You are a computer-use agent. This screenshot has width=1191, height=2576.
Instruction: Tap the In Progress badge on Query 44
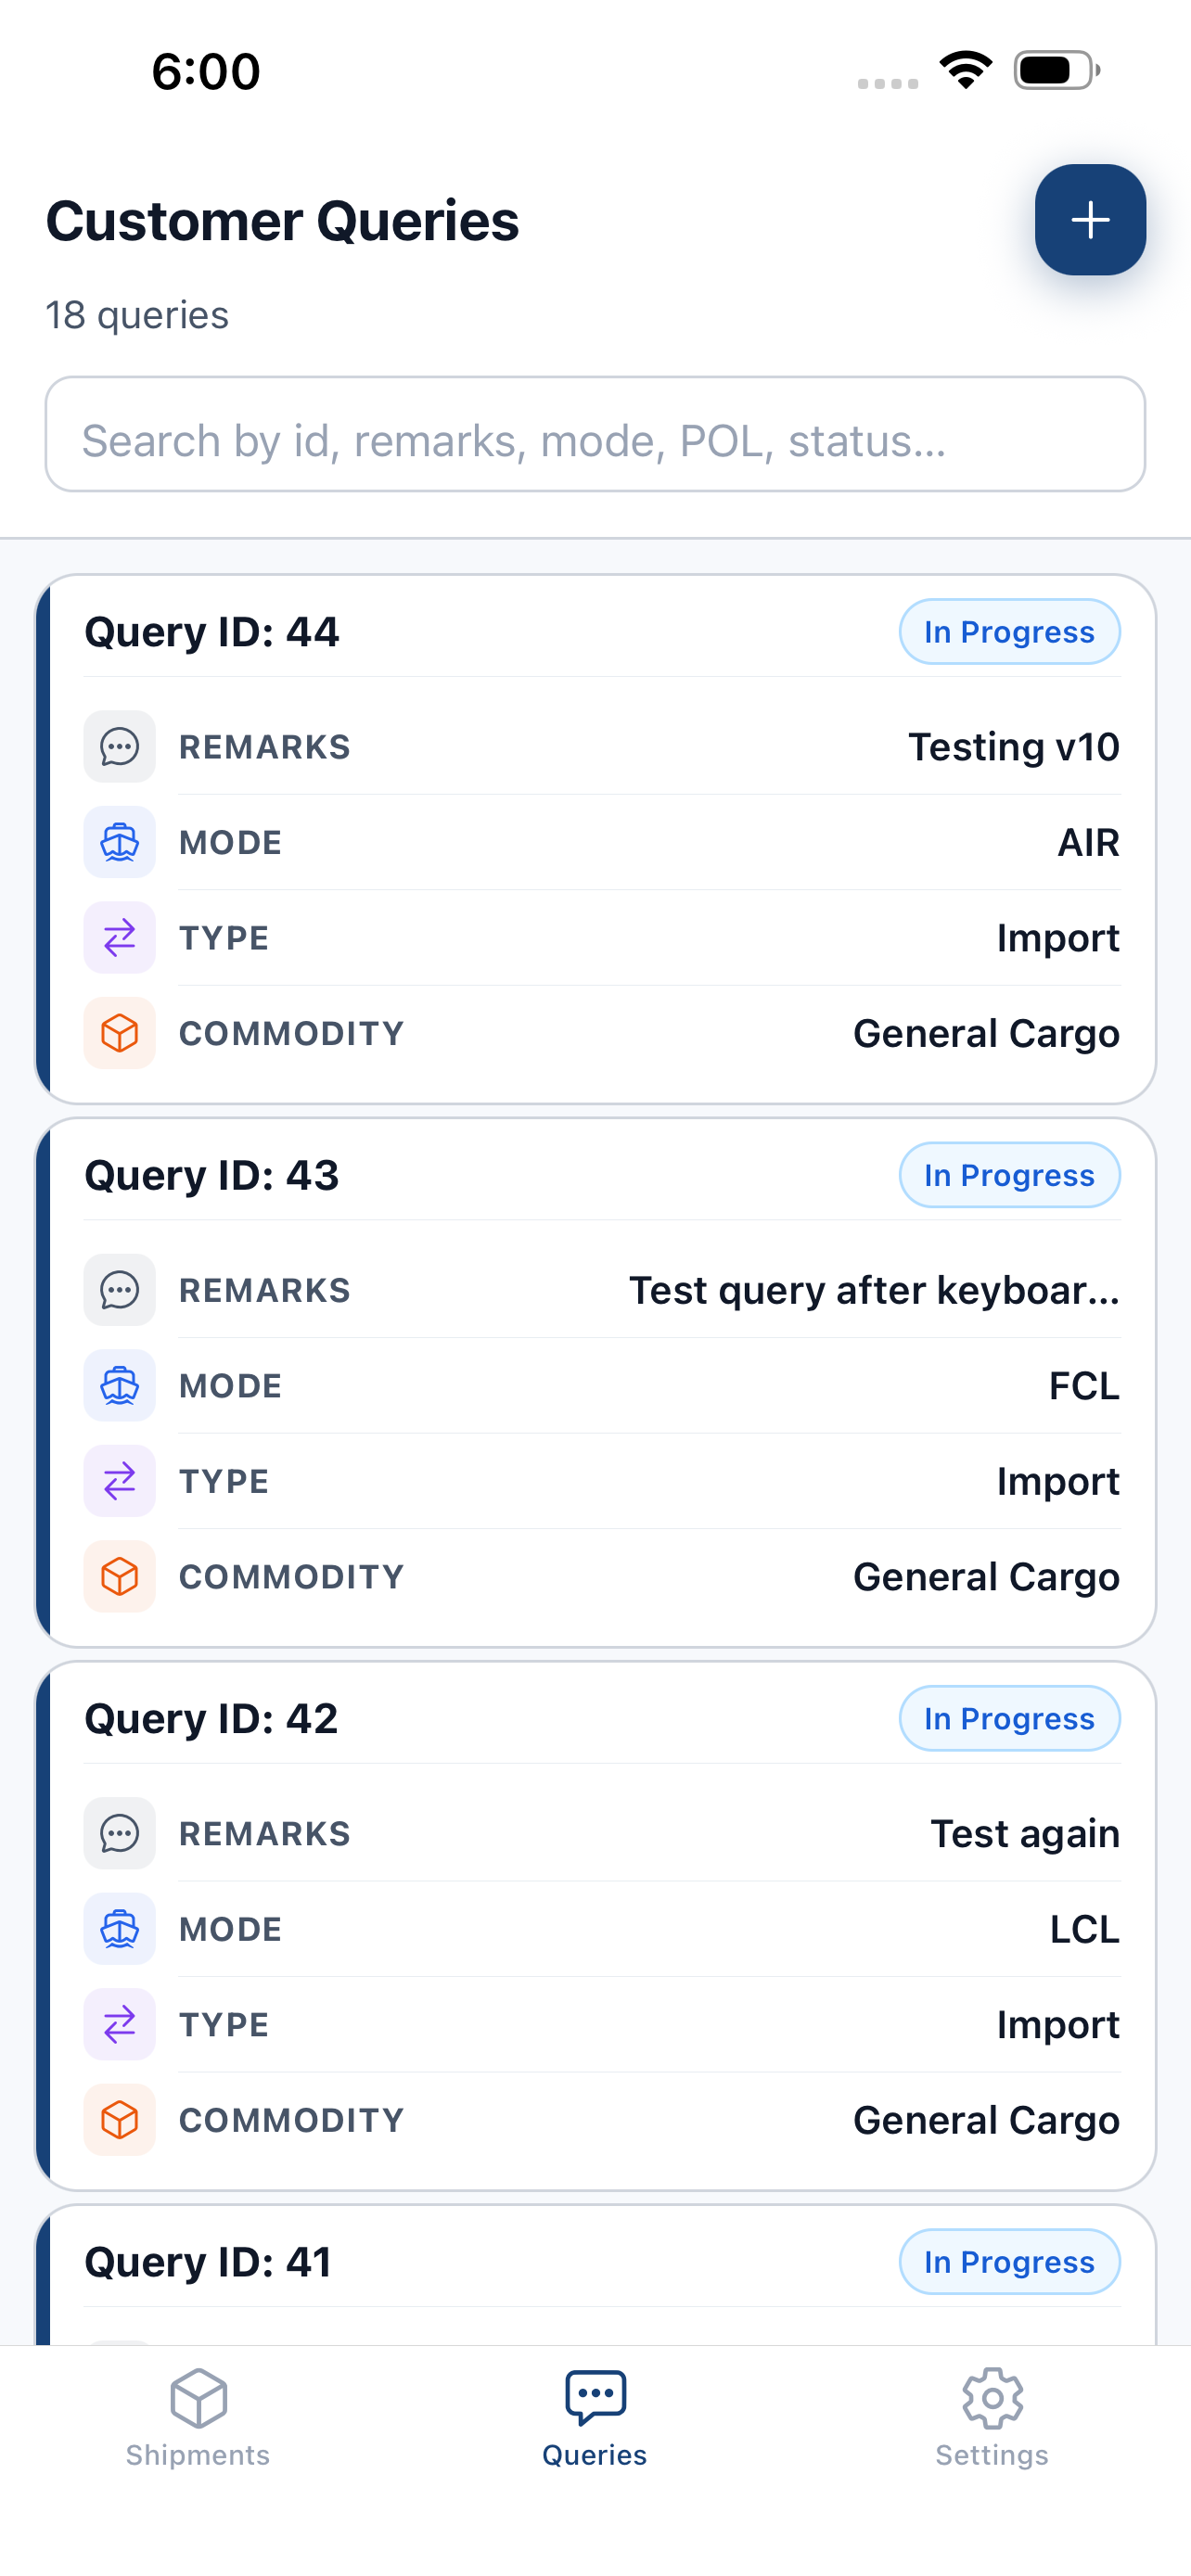pyautogui.click(x=1010, y=632)
